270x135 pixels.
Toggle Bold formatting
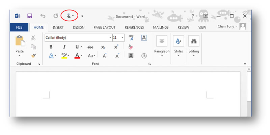coord(51,47)
